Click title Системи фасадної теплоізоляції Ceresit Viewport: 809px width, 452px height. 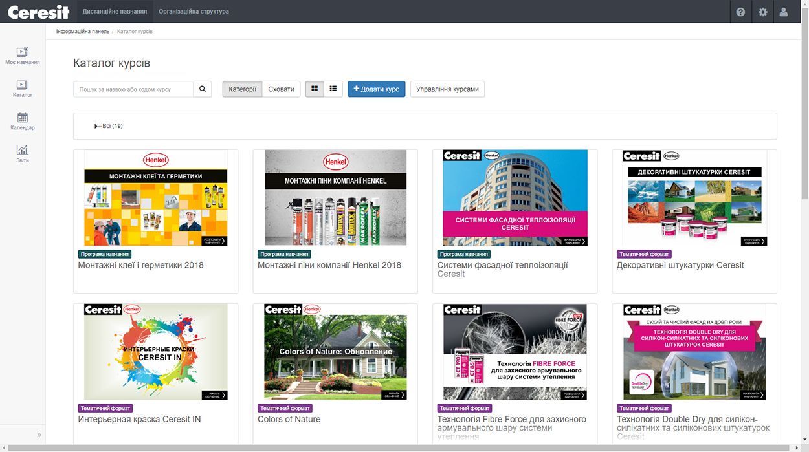503,269
